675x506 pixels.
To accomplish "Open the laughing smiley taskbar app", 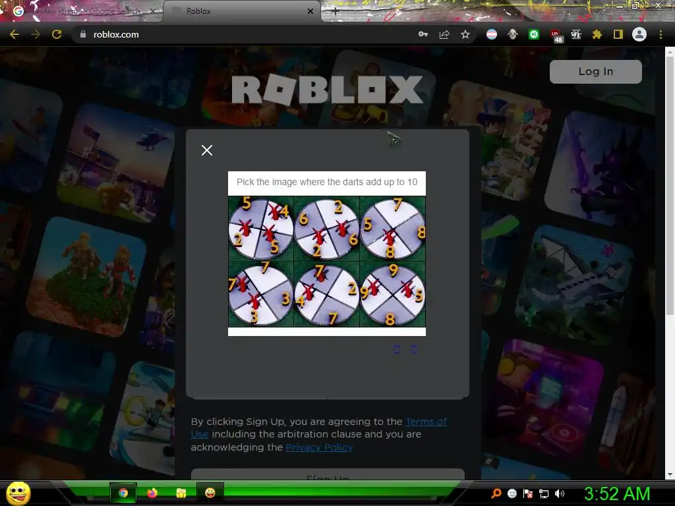I will click(210, 493).
